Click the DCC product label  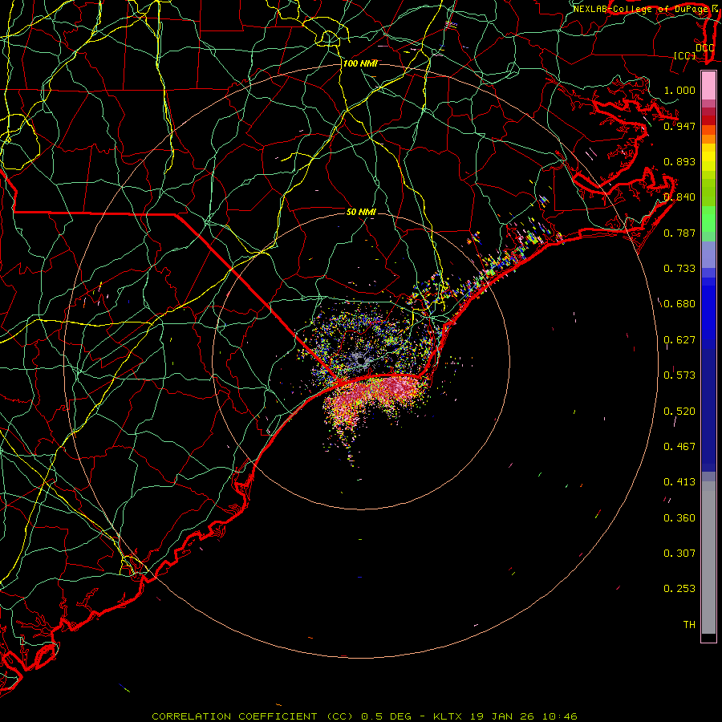click(x=704, y=47)
